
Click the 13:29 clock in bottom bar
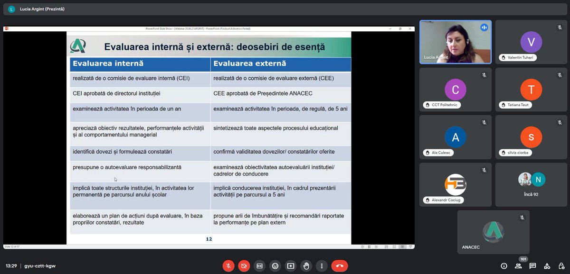[11, 266]
